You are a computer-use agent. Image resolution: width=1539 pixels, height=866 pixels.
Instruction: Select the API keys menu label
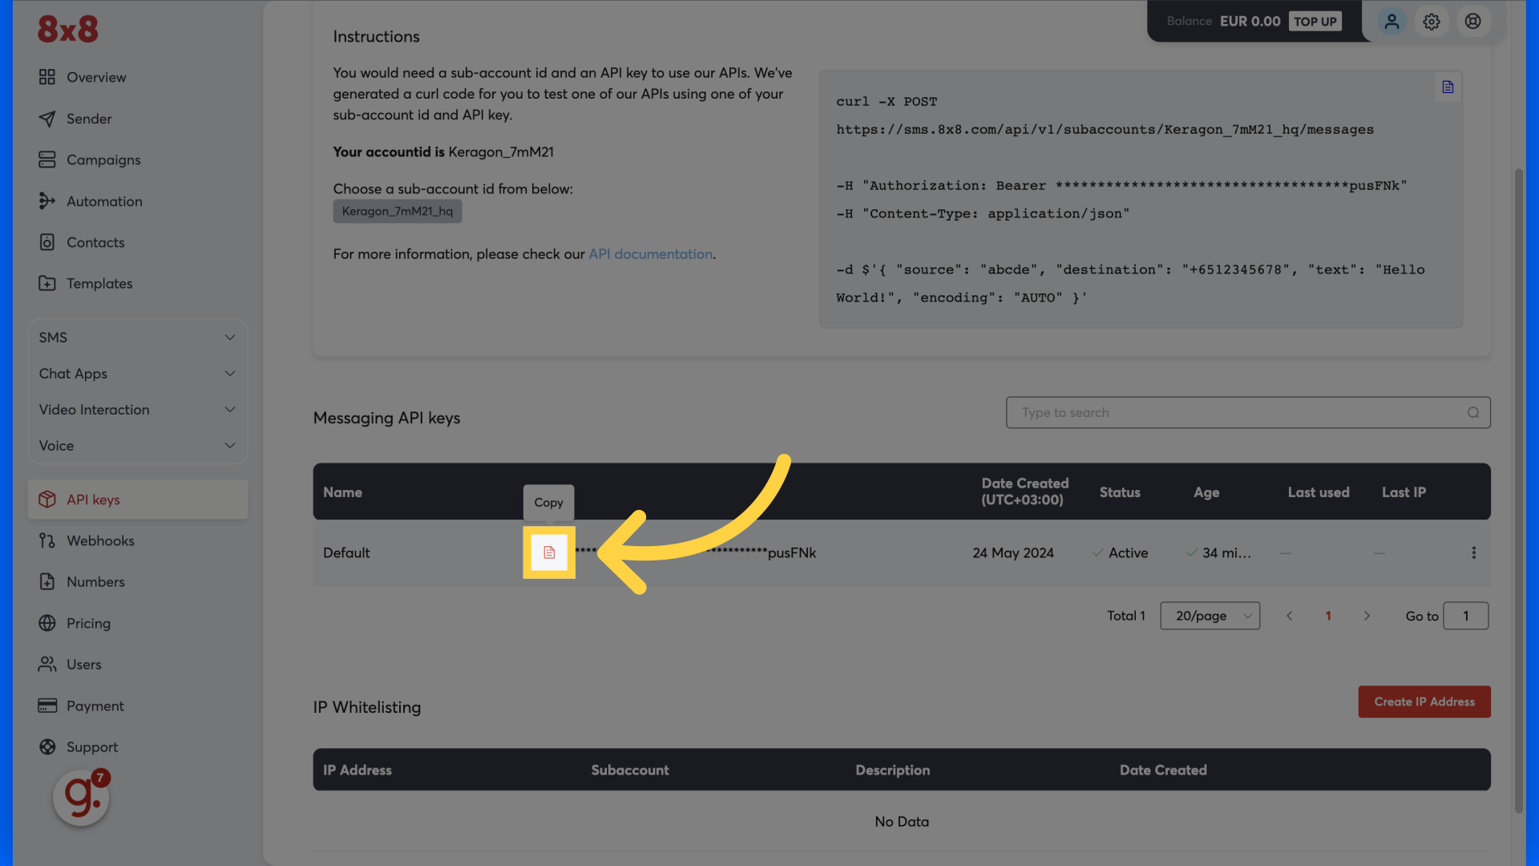tap(93, 500)
